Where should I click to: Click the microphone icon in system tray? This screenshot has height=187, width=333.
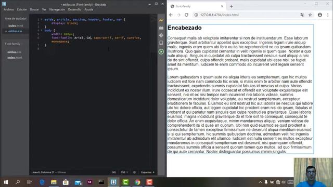[266, 182]
